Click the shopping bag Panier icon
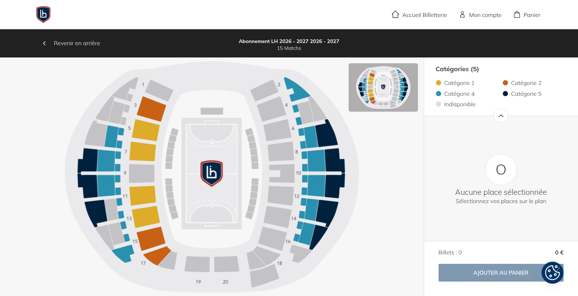Viewport: 578px width, 296px height. (517, 14)
